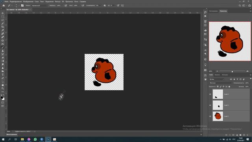Select the Eyedropper tool

3,30
